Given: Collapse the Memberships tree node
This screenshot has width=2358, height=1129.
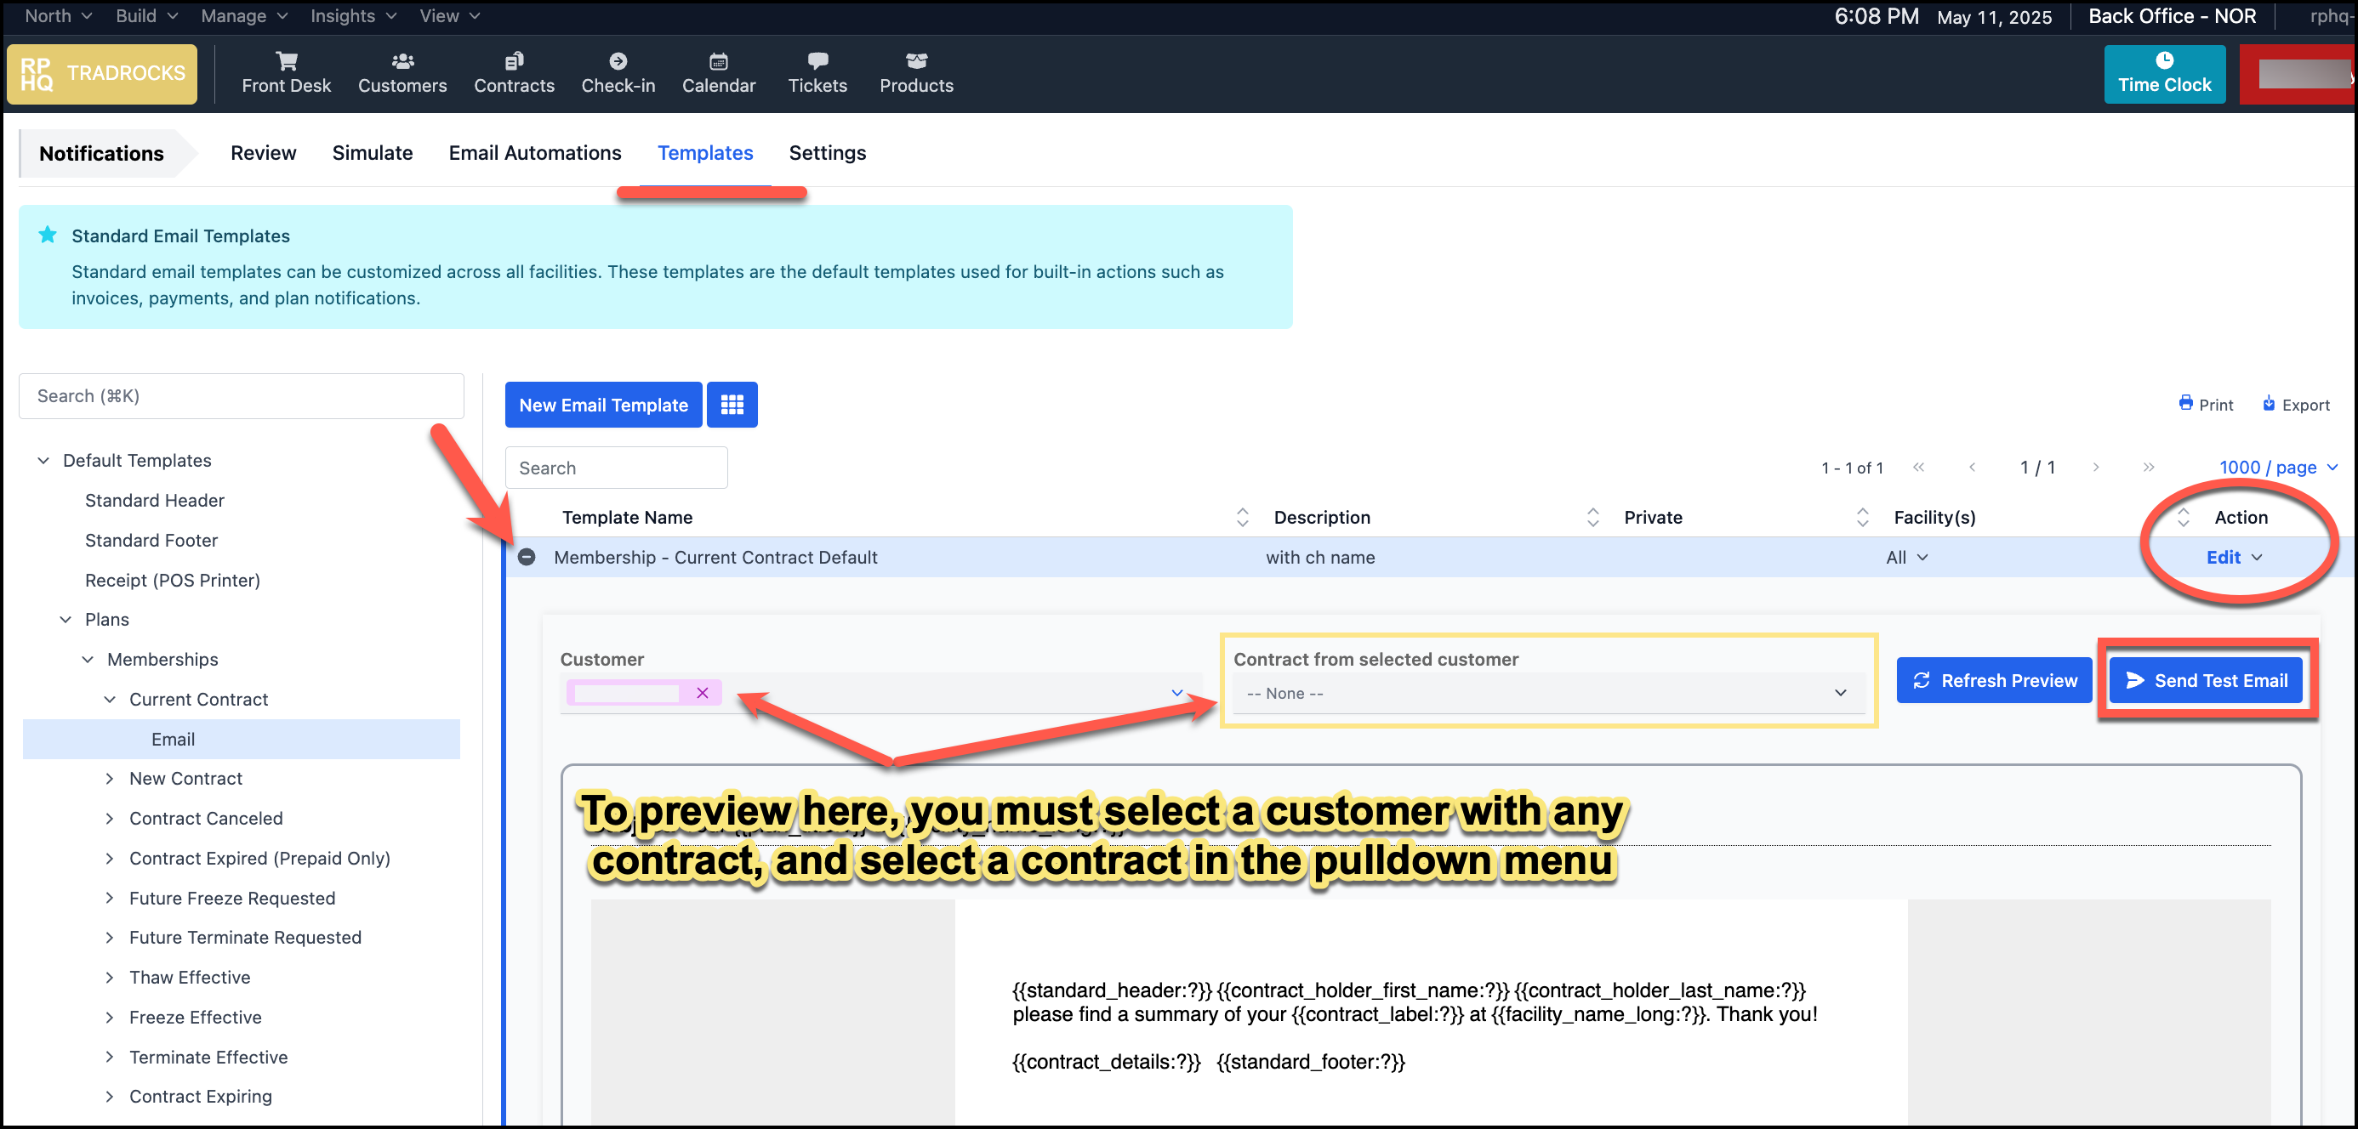Looking at the screenshot, I should coord(88,660).
